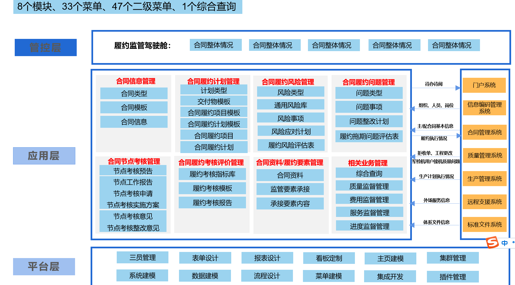
Task: Click the 交付物模板 box
Action: click(x=214, y=101)
